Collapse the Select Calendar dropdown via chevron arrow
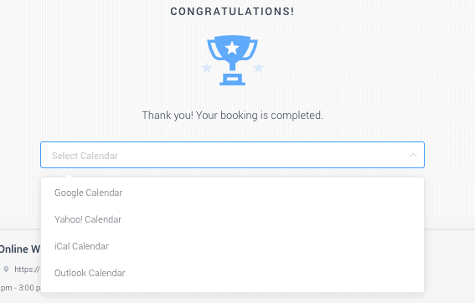The height and width of the screenshot is (303, 475). [x=413, y=155]
